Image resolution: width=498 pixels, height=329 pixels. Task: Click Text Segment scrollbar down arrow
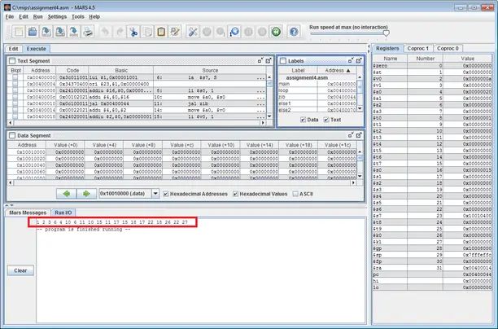(269, 116)
